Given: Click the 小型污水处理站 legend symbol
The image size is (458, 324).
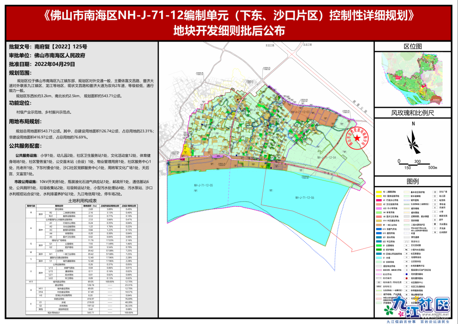Looking at the screenshot, I should tap(407, 250).
